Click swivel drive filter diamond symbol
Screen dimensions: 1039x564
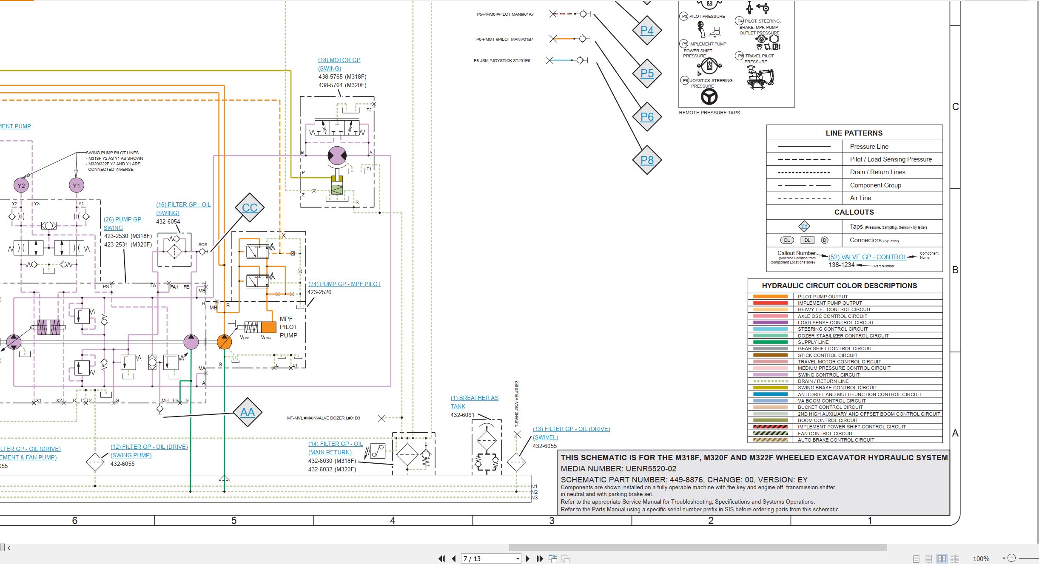(516, 462)
